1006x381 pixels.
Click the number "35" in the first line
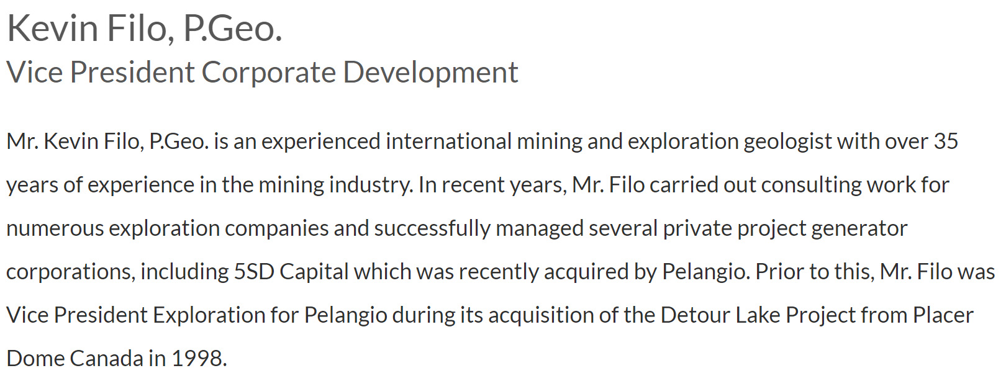(x=946, y=141)
